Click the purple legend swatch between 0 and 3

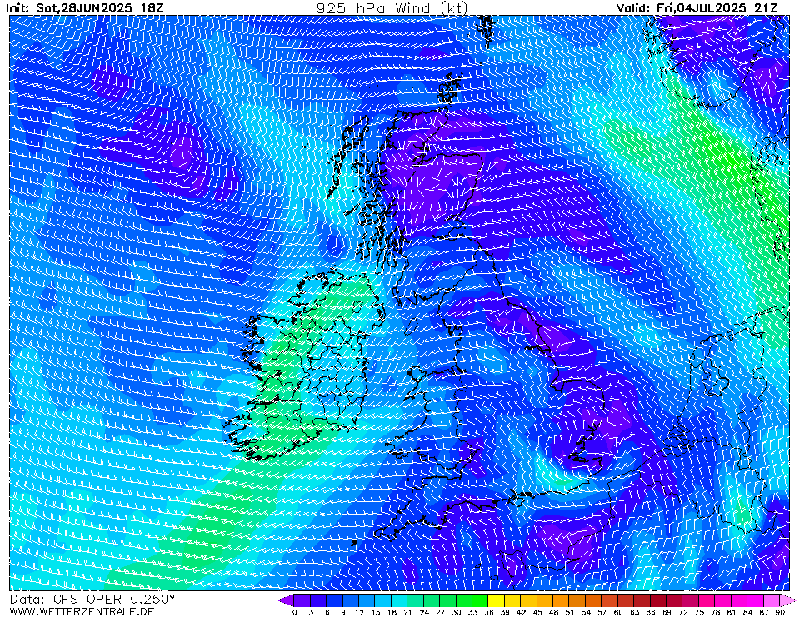click(302, 600)
